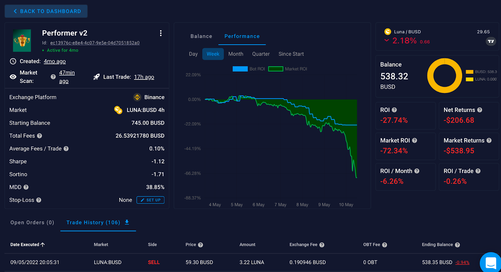This screenshot has height=272, width=501.
Task: Download the trade history
Action: 127,222
